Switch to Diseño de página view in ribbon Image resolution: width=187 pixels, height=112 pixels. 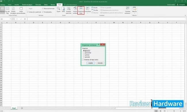tap(13, 10)
